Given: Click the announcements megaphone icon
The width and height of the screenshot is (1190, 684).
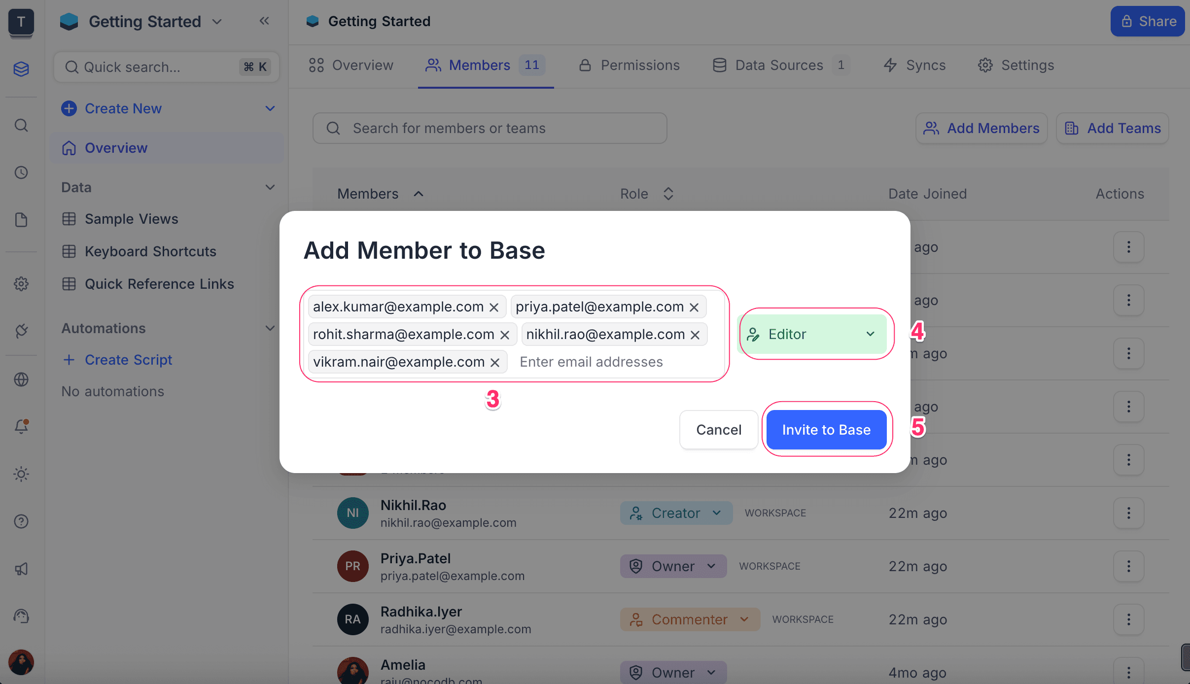Looking at the screenshot, I should (x=21, y=569).
